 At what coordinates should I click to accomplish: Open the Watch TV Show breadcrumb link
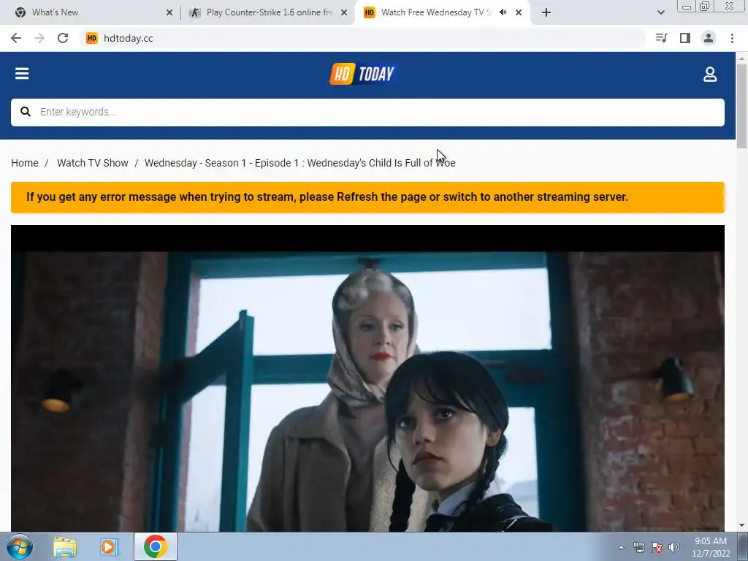[93, 163]
